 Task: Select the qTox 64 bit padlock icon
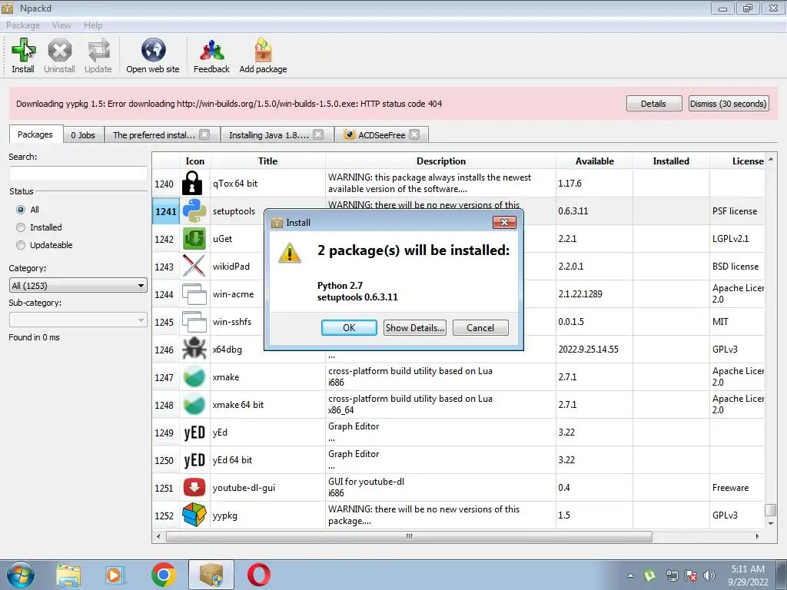(194, 183)
